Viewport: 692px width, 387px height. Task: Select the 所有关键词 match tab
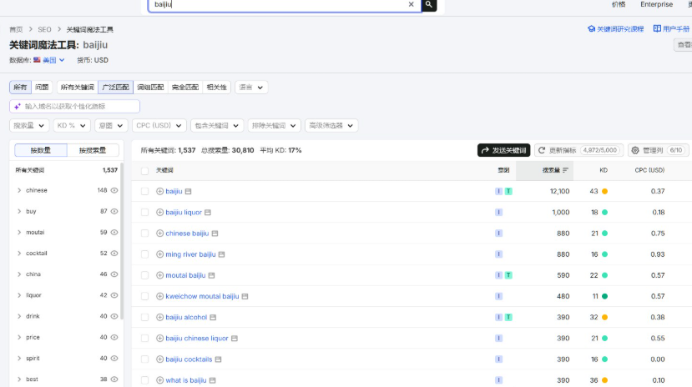tap(78, 88)
